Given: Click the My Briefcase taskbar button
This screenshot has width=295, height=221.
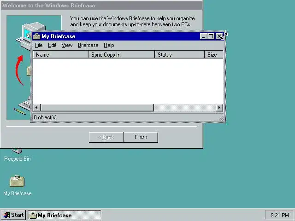Looking at the screenshot, I should 65,215.
